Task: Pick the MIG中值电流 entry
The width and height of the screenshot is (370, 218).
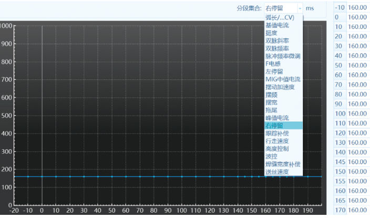Action: tap(283, 79)
